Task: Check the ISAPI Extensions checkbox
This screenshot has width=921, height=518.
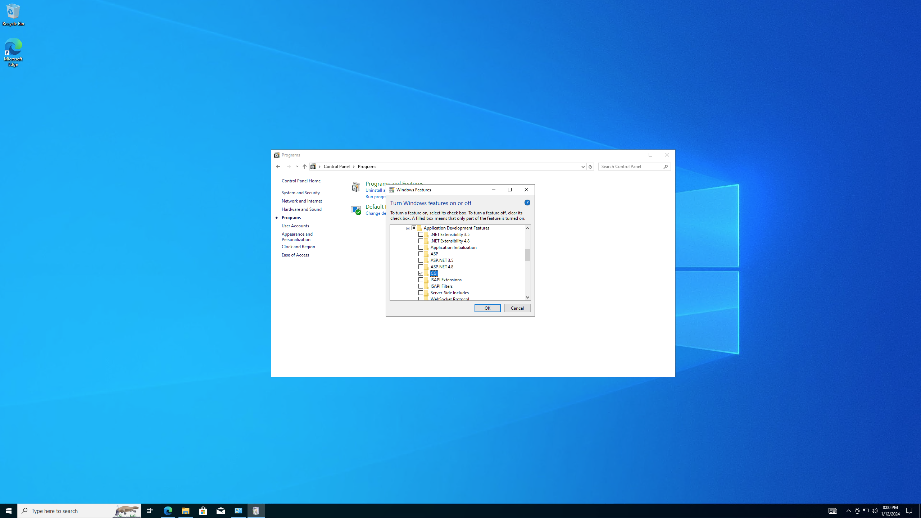Action: [421, 280]
